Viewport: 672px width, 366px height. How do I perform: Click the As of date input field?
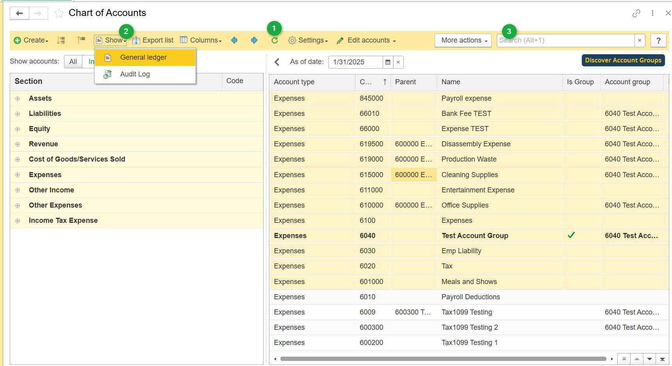tap(356, 62)
